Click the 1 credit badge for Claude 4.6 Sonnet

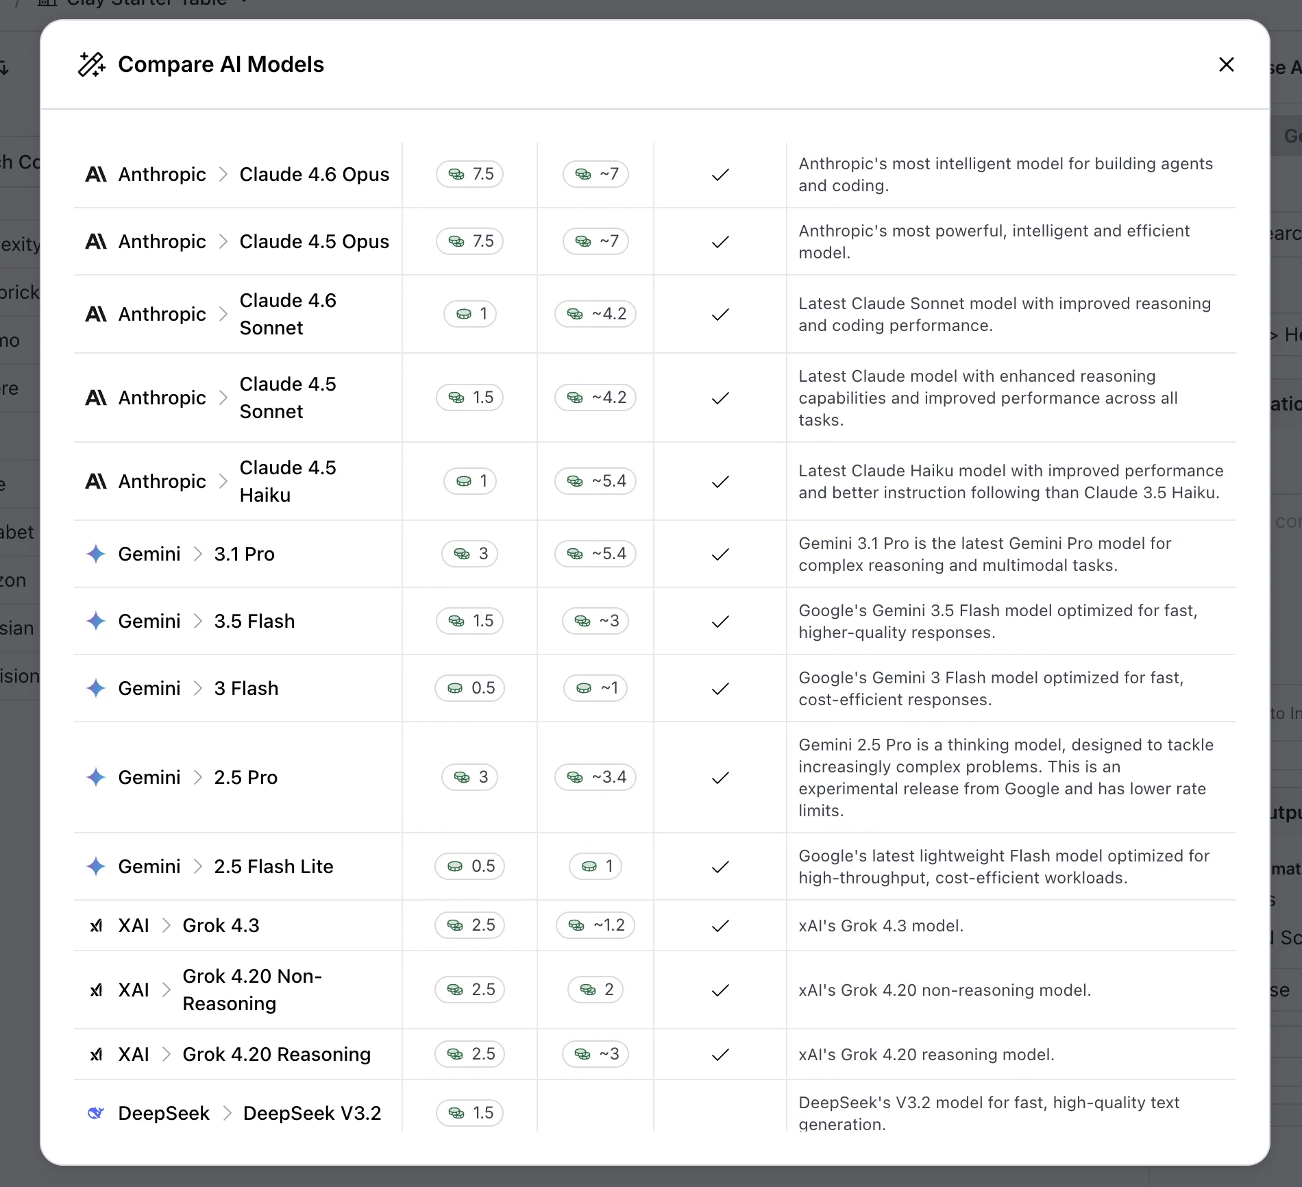(470, 314)
